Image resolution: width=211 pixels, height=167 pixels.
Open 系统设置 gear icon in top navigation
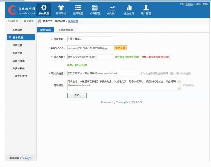(x=44, y=8)
